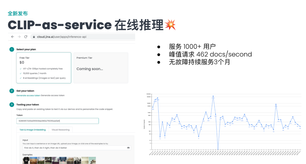
Task: Select the Free Tier plan card
Action: coord(44,68)
